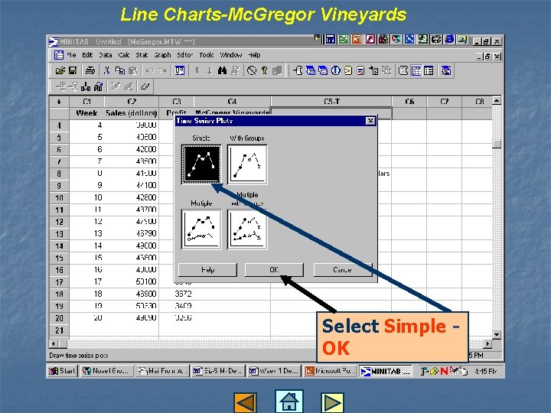Image resolution: width=551 pixels, height=413 pixels.
Task: Click the Show History icon
Action: pyautogui.click(x=348, y=70)
